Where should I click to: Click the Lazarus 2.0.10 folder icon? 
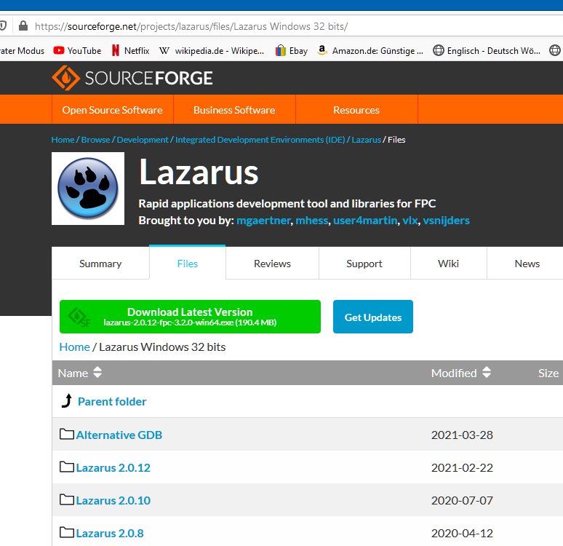67,499
